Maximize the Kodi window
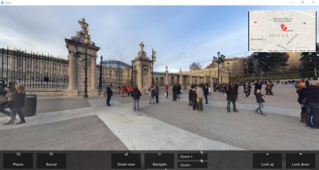The width and height of the screenshot is (319, 170). (302, 2)
